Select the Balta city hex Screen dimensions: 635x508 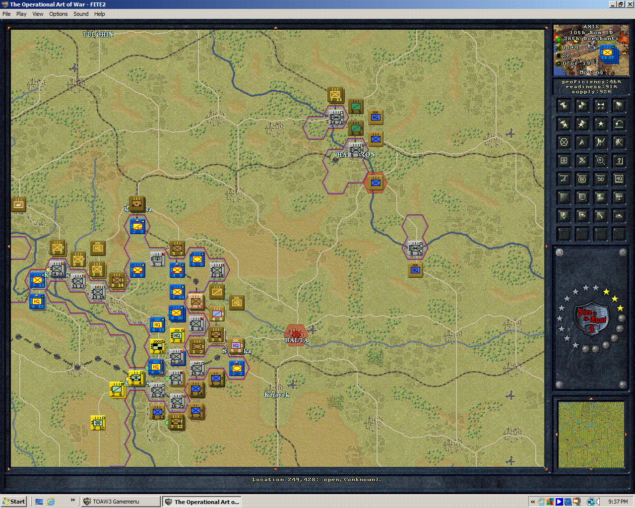tap(296, 335)
